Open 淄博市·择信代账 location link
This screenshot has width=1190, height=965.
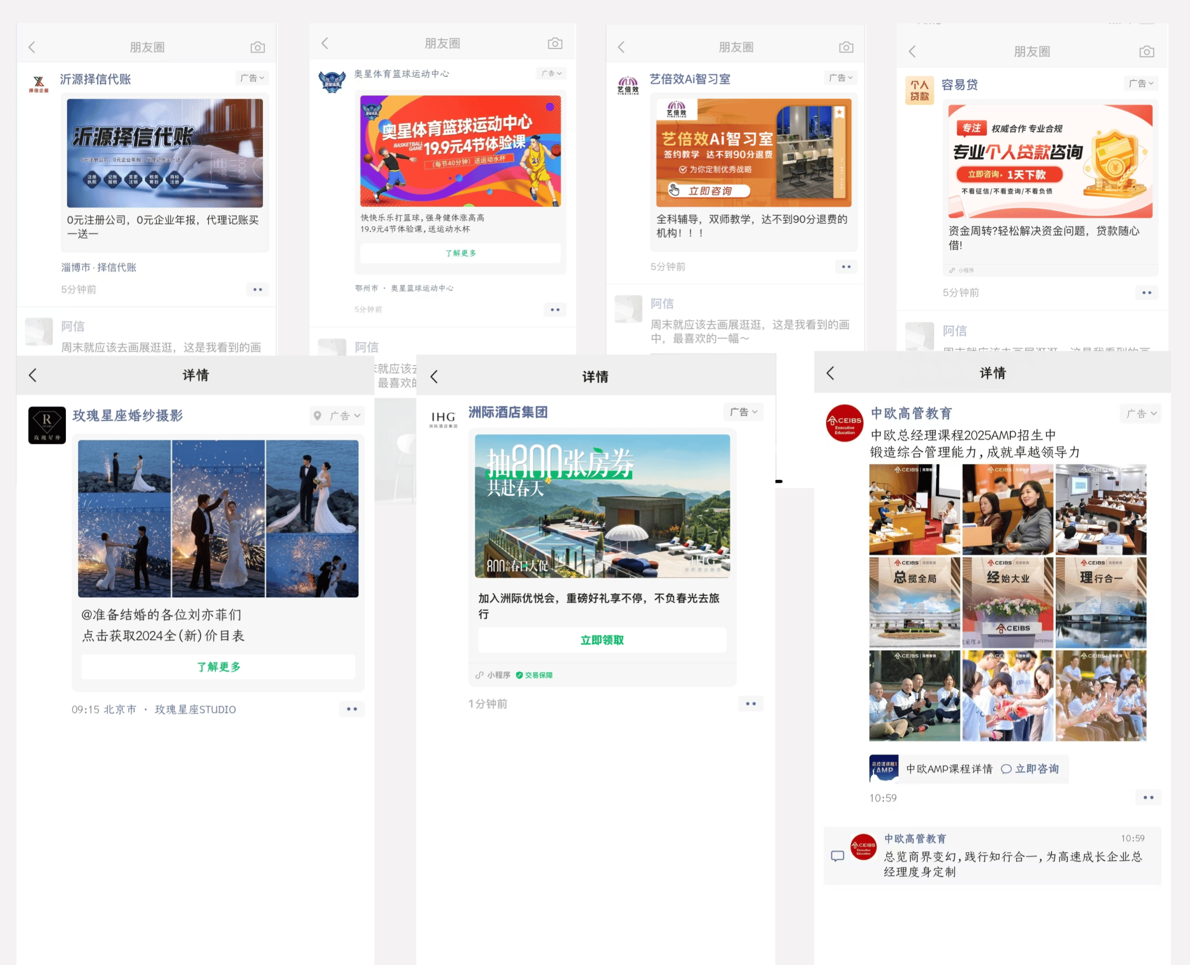(98, 267)
